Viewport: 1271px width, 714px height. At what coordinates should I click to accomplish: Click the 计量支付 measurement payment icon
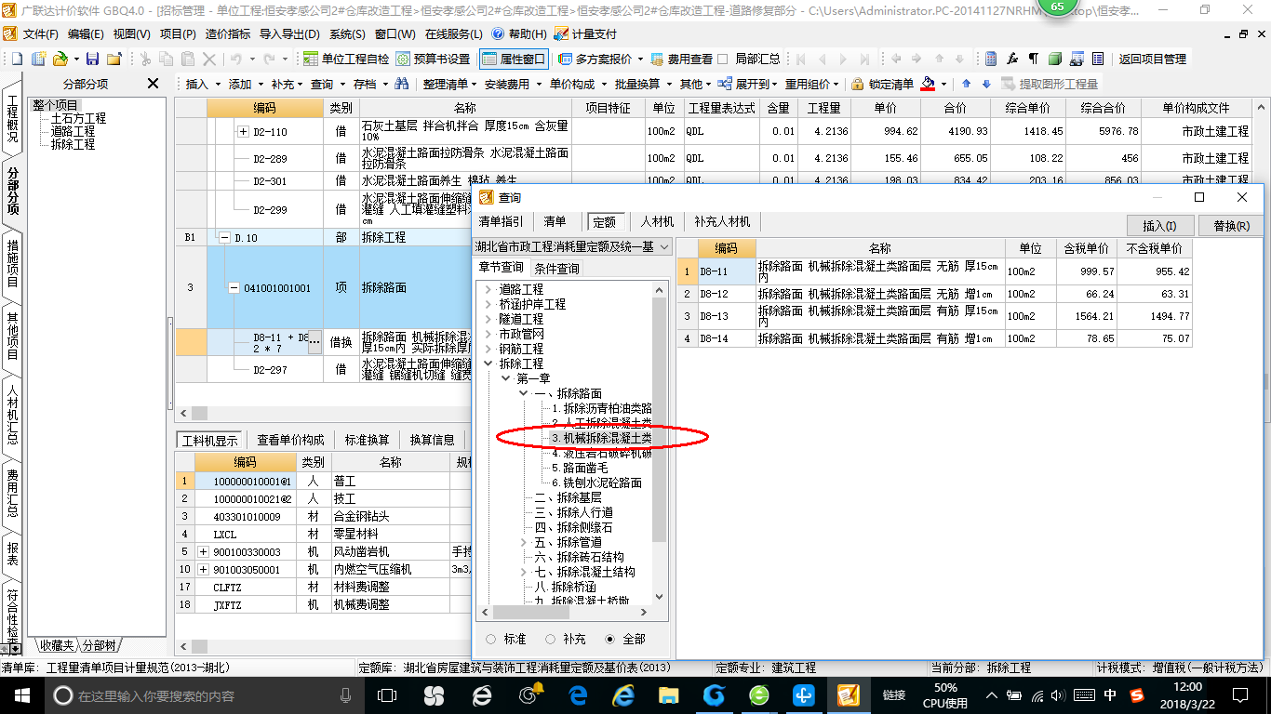[x=561, y=33]
